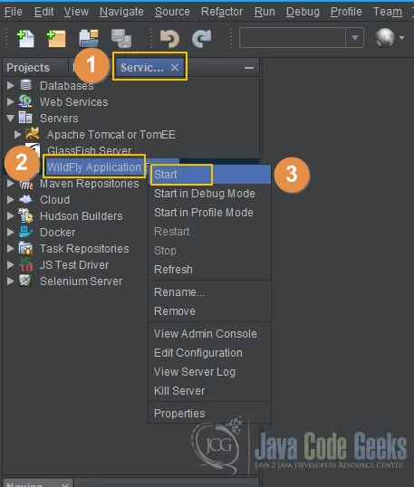This screenshot has width=414, height=487.
Task: Choose View Server Log
Action: 210,371
